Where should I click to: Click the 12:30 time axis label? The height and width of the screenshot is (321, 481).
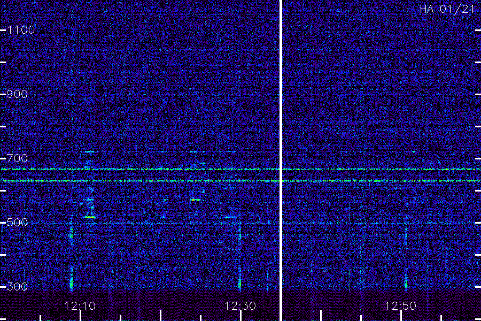click(240, 306)
